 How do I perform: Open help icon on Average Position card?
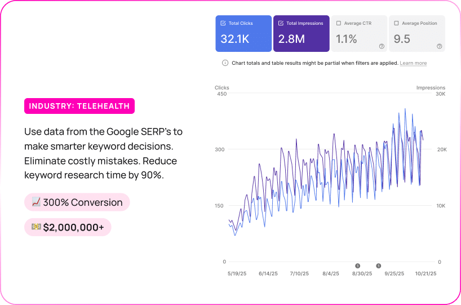click(x=439, y=46)
